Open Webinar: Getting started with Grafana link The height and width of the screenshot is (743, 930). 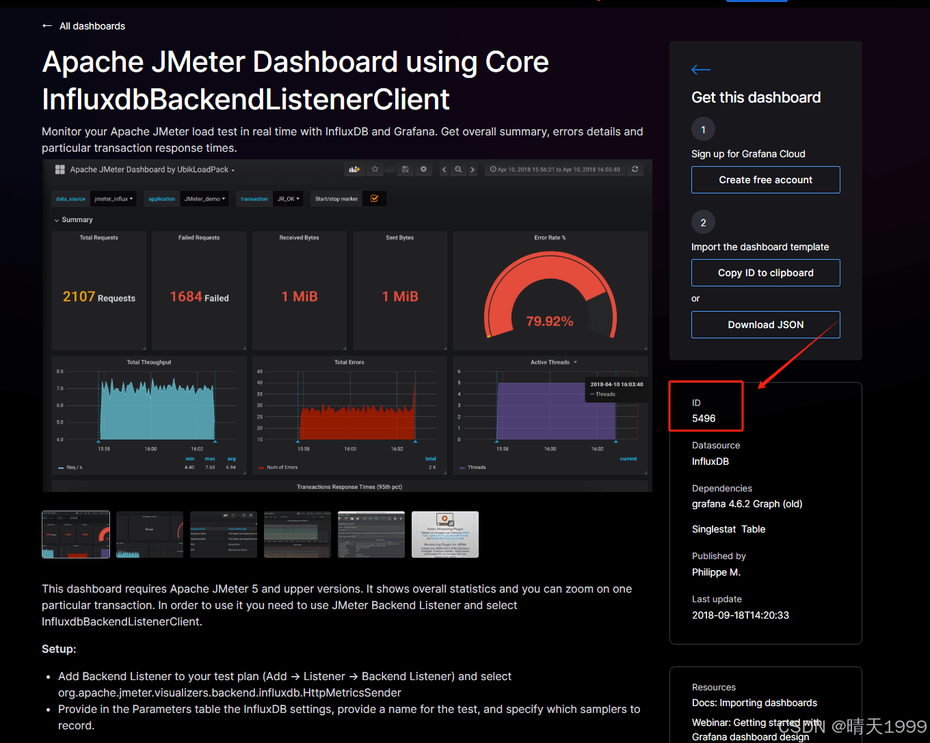point(757,729)
